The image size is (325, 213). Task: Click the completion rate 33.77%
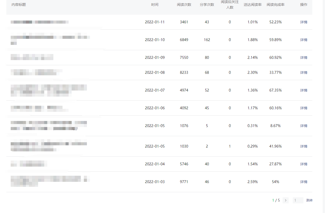tap(275, 73)
